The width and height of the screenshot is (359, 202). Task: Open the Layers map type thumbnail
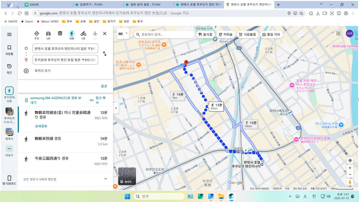coord(127,176)
